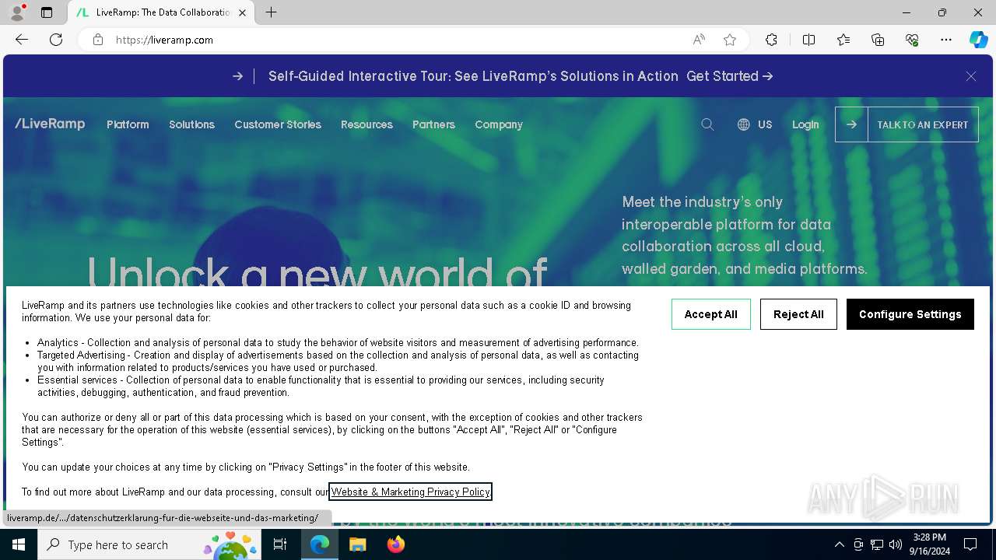Open the Favorites list

tap(843, 40)
